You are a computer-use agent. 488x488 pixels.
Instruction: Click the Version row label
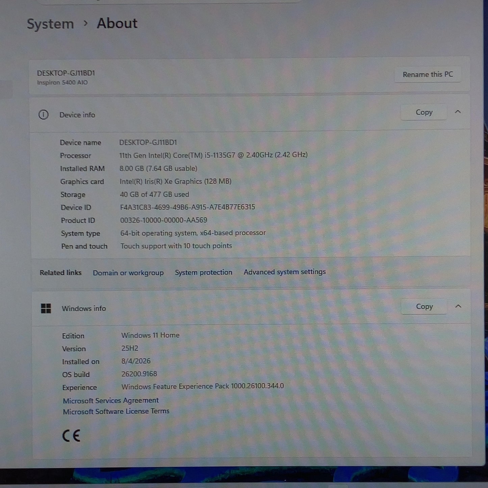[x=74, y=349]
